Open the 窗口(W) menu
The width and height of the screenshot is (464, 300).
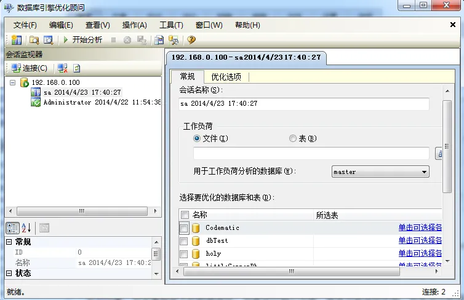[209, 25]
